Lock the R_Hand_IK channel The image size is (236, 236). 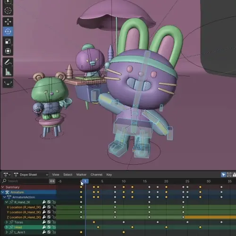54,202
